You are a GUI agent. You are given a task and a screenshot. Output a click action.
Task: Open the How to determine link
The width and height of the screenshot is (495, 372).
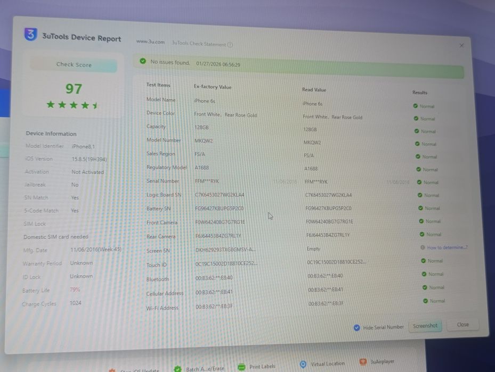click(447, 247)
